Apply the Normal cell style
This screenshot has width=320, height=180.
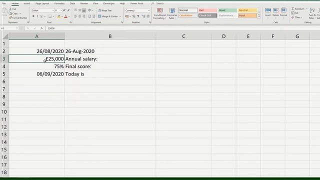[188, 10]
